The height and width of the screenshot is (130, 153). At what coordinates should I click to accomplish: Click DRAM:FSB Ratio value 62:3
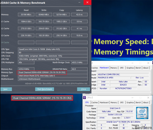[x=79, y=69]
